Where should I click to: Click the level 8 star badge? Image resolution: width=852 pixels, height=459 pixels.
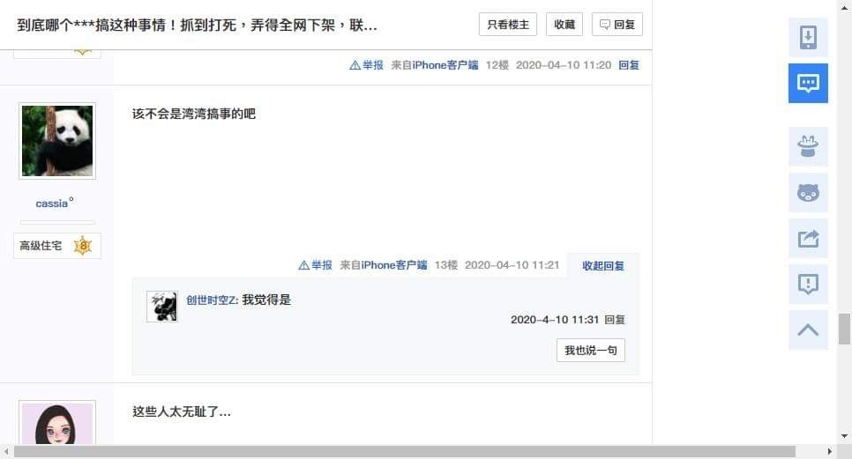pos(83,246)
